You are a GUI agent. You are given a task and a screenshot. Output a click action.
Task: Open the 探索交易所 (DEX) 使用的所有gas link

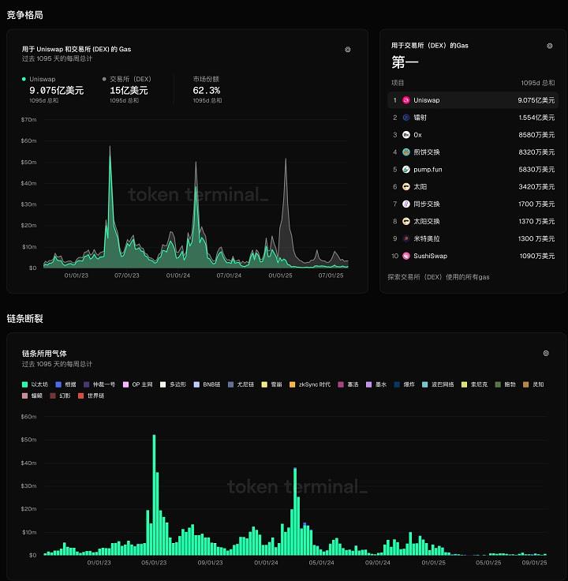click(x=439, y=277)
